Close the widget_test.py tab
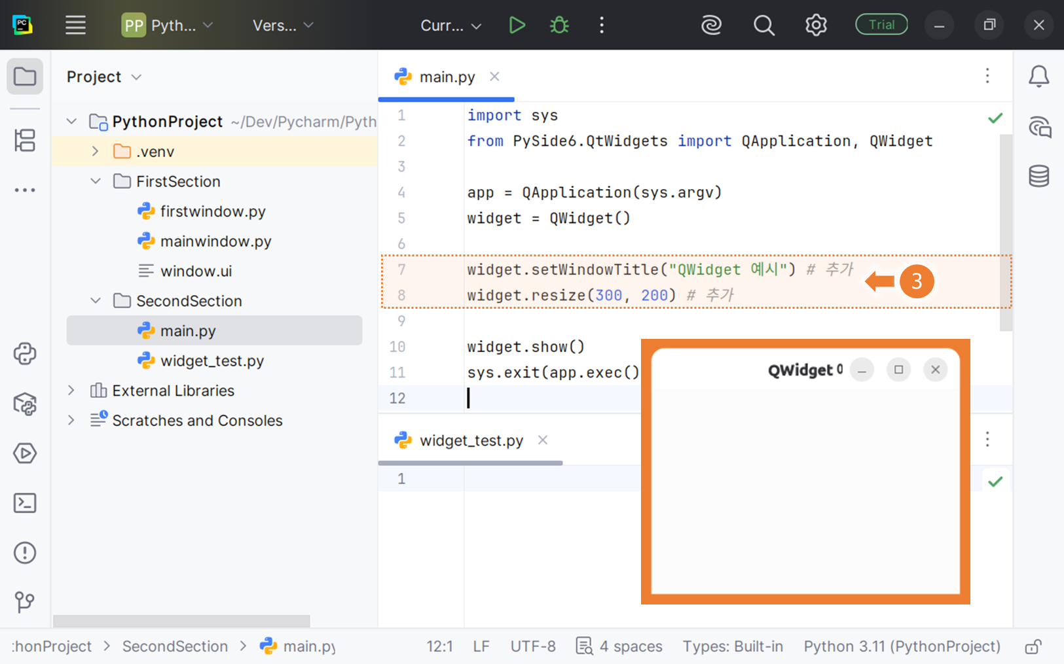The height and width of the screenshot is (664, 1064). 543,440
